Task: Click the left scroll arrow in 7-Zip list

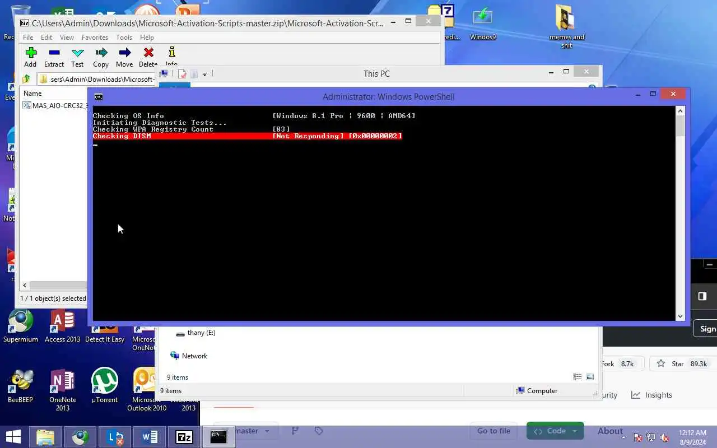Action: (x=25, y=285)
